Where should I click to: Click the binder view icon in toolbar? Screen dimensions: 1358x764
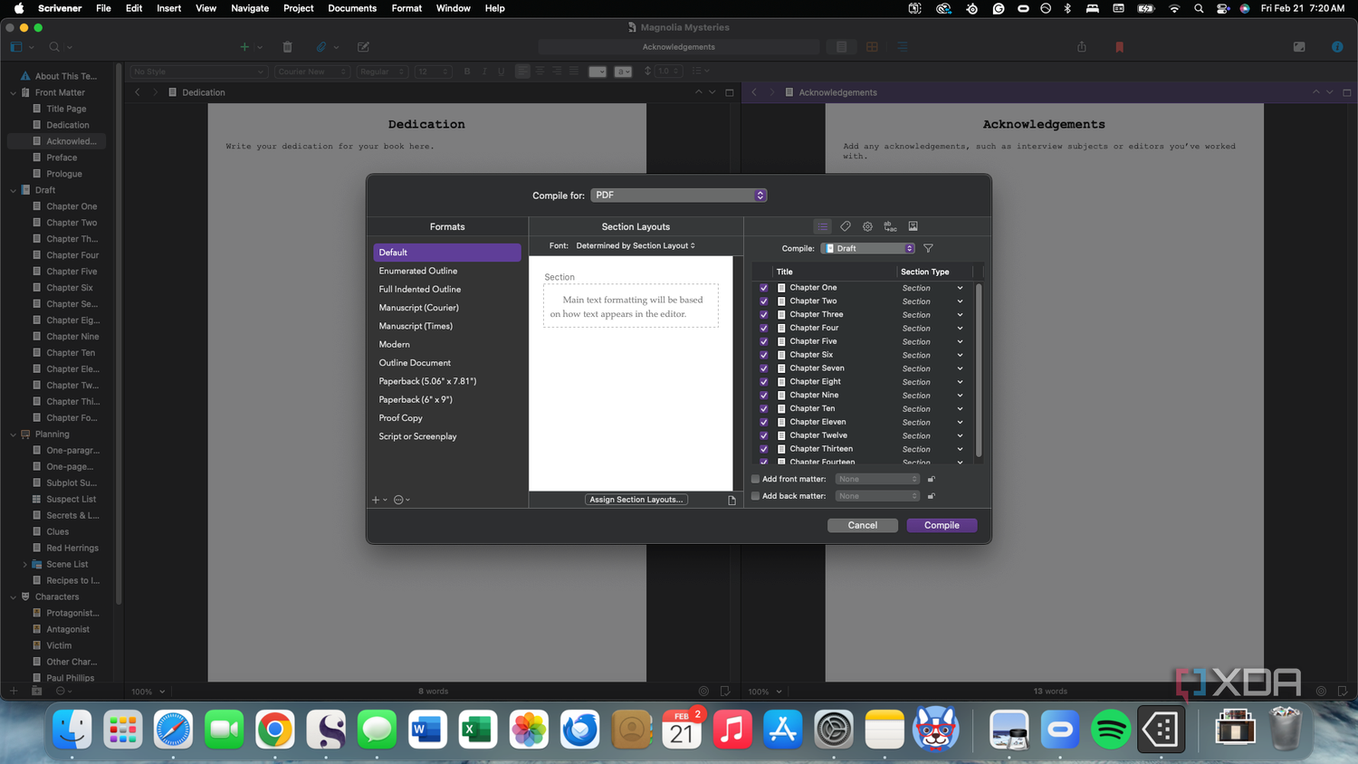click(16, 47)
